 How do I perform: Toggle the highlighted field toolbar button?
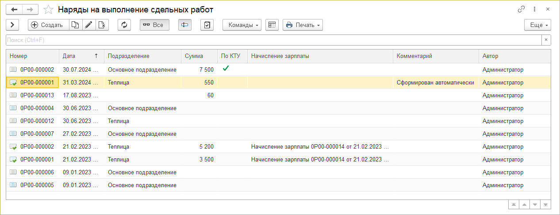[x=185, y=25]
